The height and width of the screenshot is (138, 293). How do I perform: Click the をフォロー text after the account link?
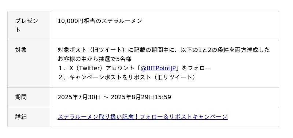click(x=196, y=68)
